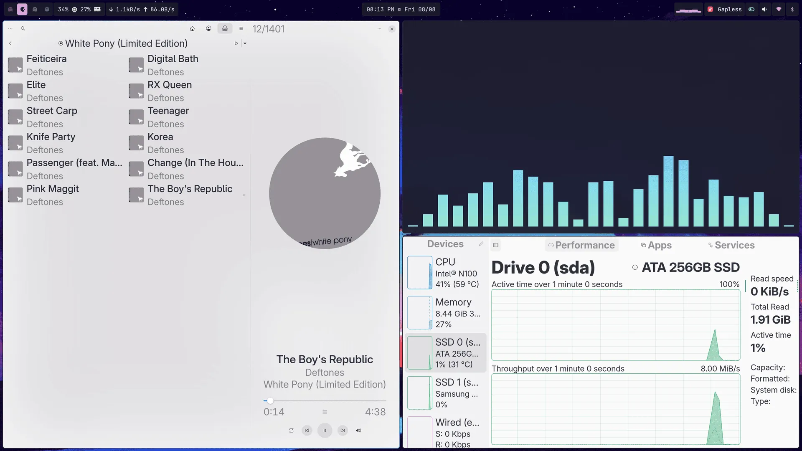Viewport: 802px width, 451px height.
Task: Go to the Home view
Action: tap(192, 28)
